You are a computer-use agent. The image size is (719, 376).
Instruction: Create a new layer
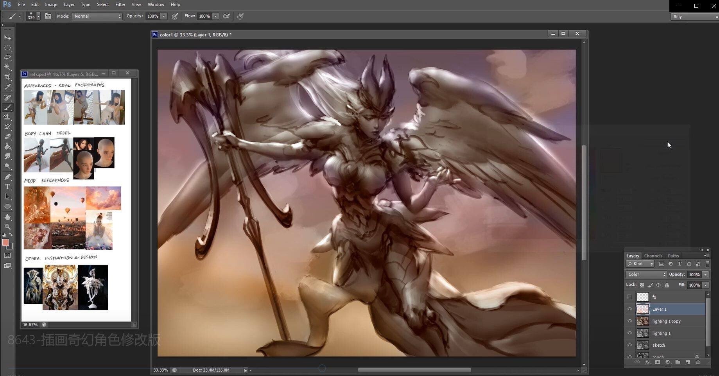pyautogui.click(x=688, y=362)
